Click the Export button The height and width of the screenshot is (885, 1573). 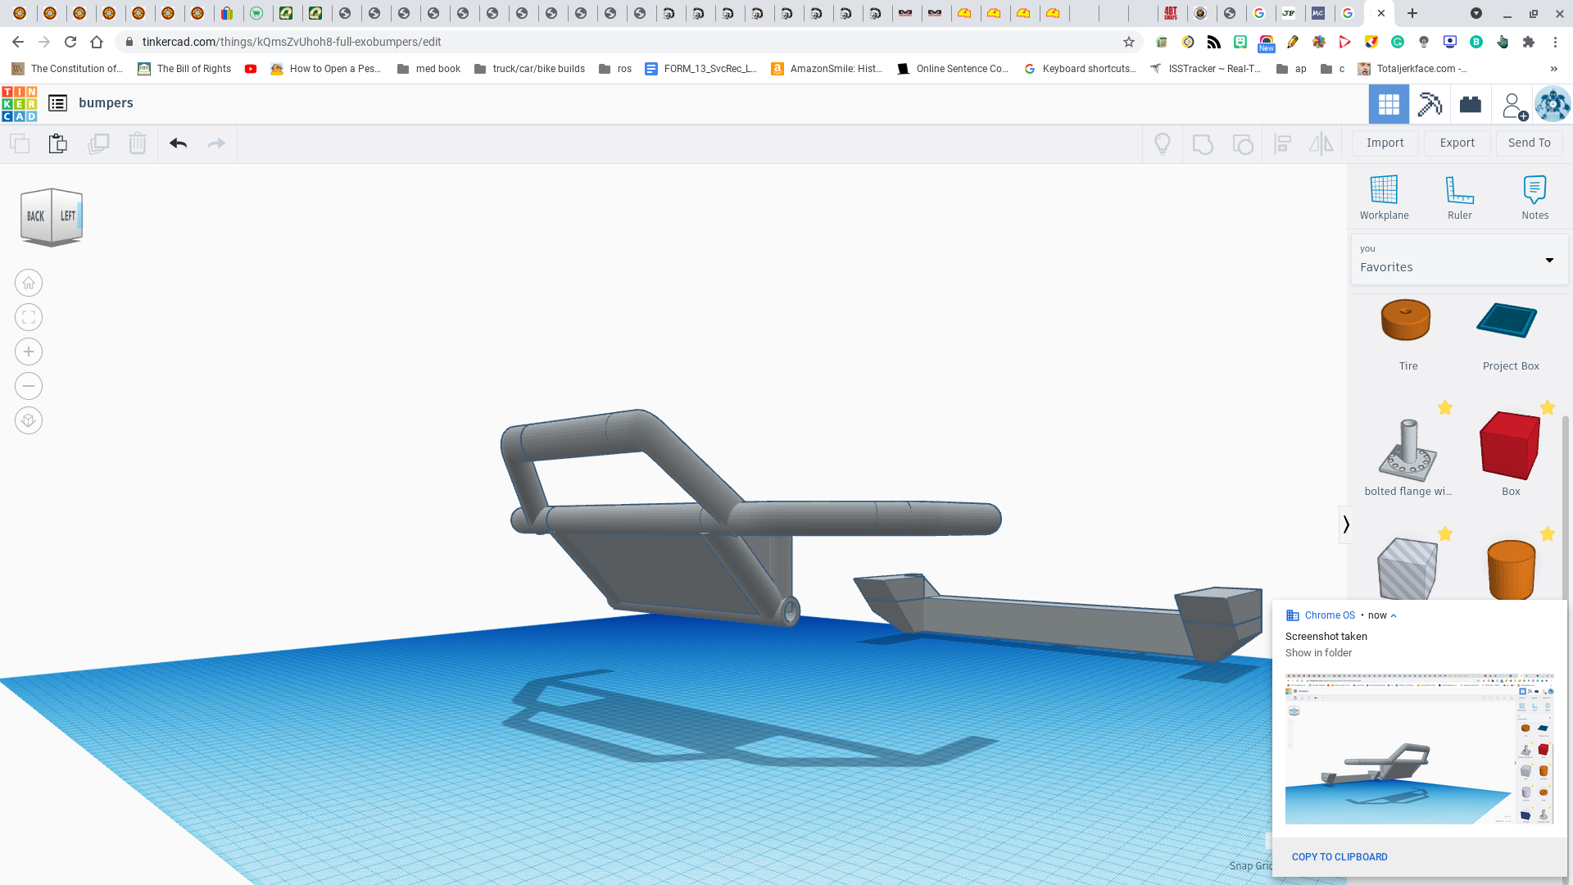coord(1457,143)
